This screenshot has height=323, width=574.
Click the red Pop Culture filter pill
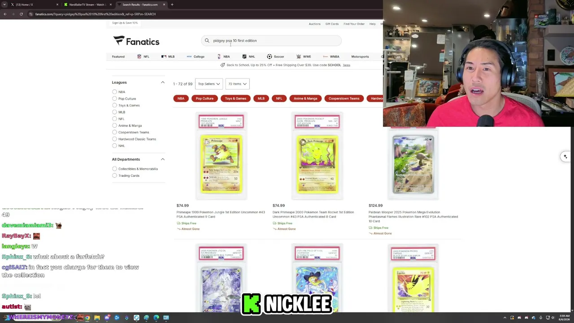[204, 98]
